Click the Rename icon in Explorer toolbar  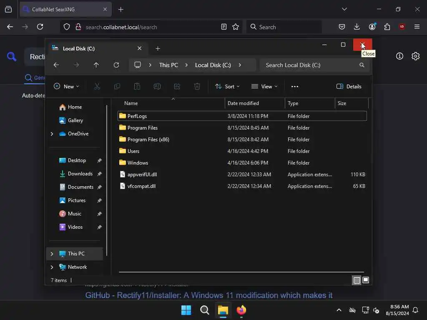[x=157, y=87]
